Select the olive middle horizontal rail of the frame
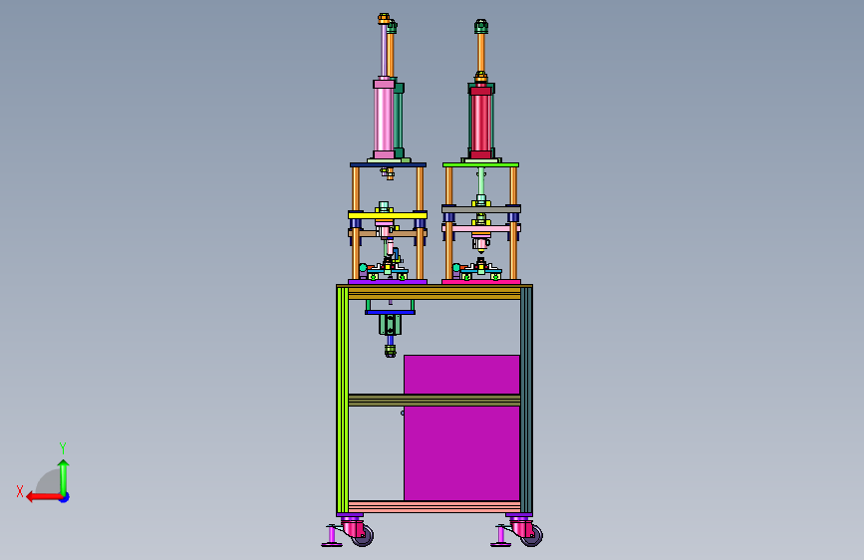Screen dimensions: 864x560 [434, 401]
